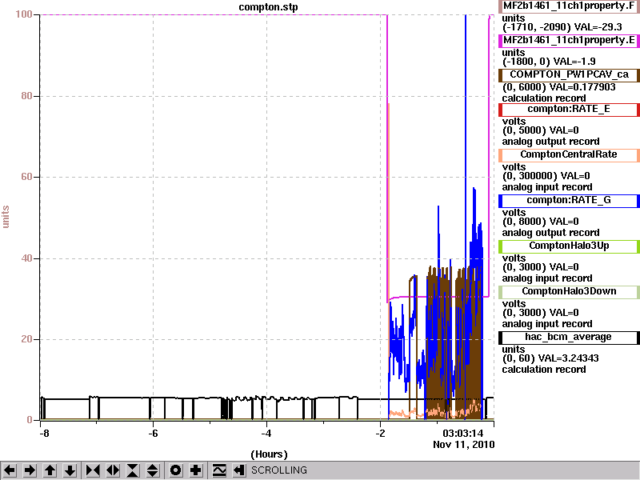Image resolution: width=640 pixels, height=480 pixels.
Task: Pan the plot up with up arrow
Action: (x=50, y=470)
